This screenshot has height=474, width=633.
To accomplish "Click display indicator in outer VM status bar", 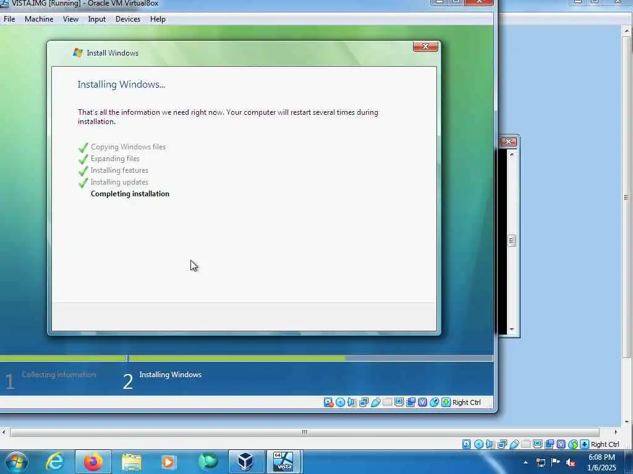I will pyautogui.click(x=537, y=444).
